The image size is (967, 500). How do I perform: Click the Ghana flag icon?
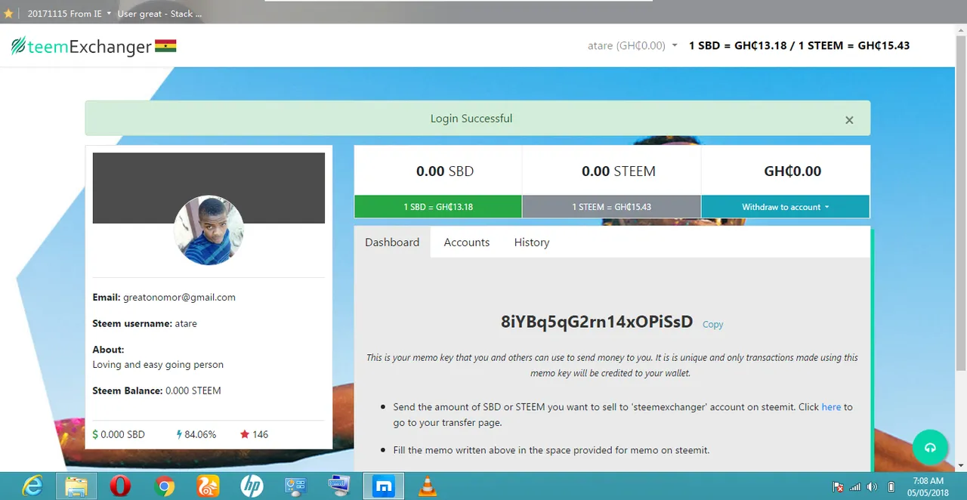coord(165,46)
